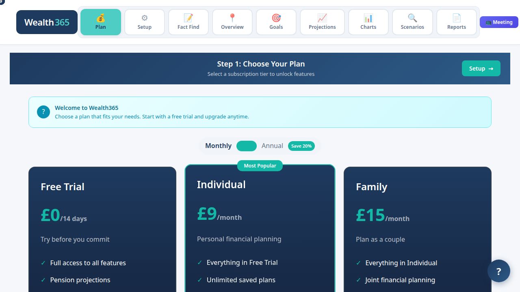Open the Projections graph icon
Image resolution: width=520 pixels, height=292 pixels.
coord(322,18)
